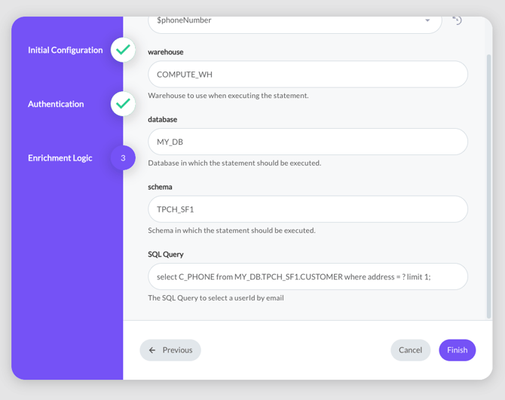
Task: Click the reset icon beside $phoneNumber field
Action: pyautogui.click(x=457, y=20)
